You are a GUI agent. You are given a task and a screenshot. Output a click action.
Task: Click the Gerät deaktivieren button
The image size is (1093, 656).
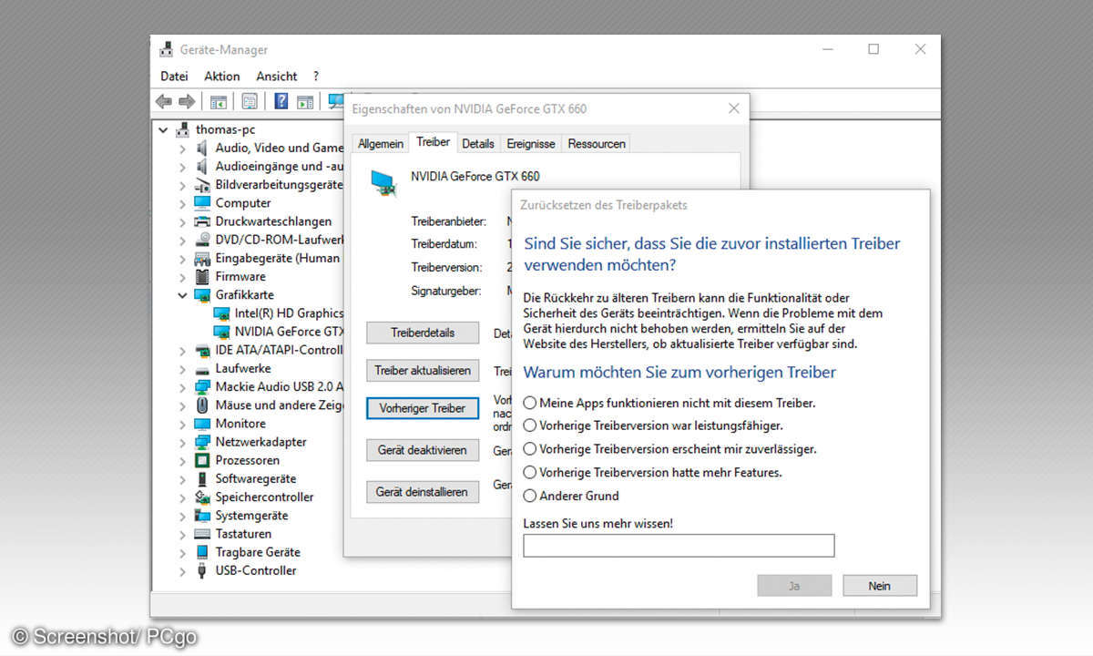[x=423, y=450]
